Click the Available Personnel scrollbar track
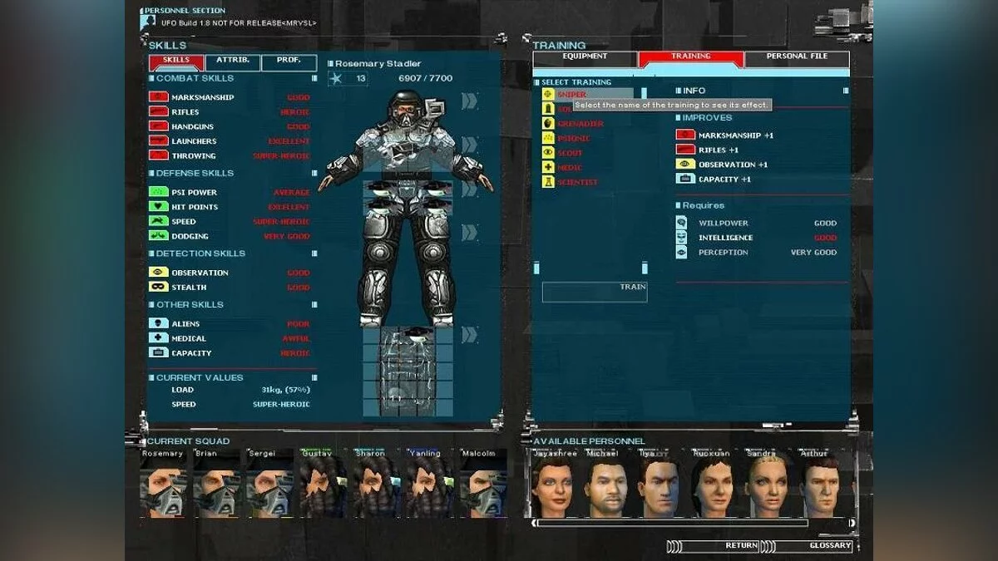Screen dimensions: 998x561 click(672, 524)
